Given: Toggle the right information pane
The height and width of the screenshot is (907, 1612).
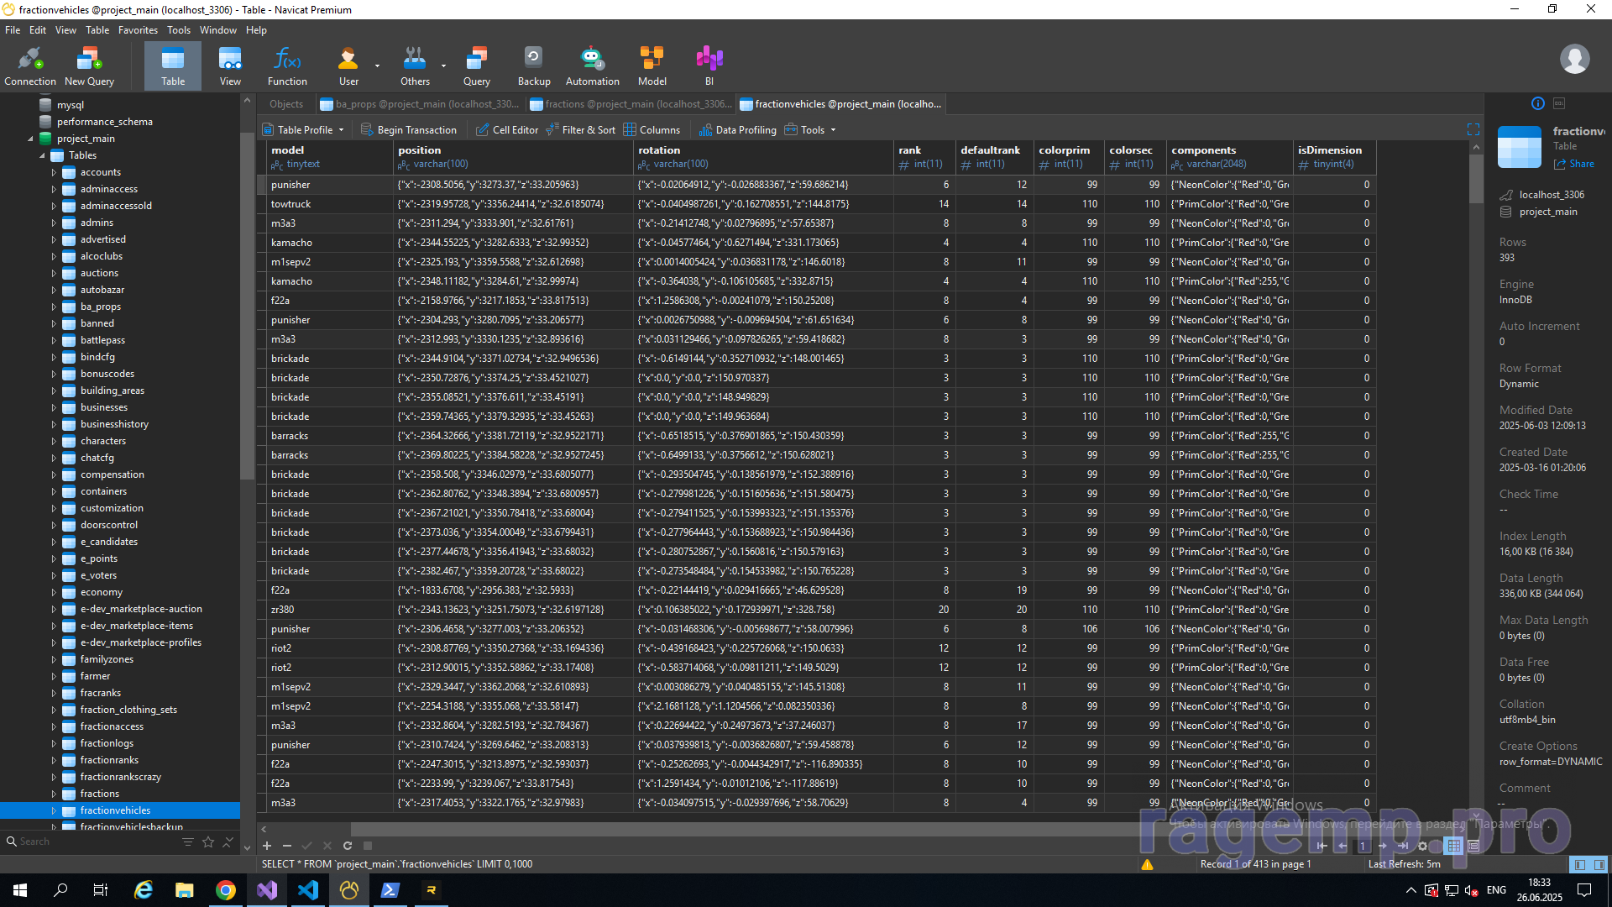Looking at the screenshot, I should (x=1599, y=864).
